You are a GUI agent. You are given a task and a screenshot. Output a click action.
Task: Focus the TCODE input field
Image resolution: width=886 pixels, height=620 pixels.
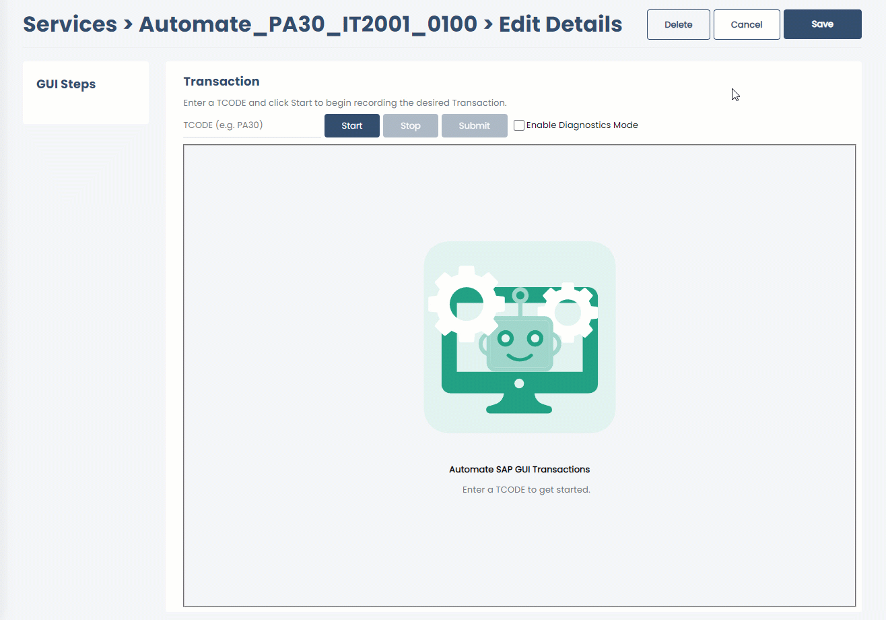point(252,125)
